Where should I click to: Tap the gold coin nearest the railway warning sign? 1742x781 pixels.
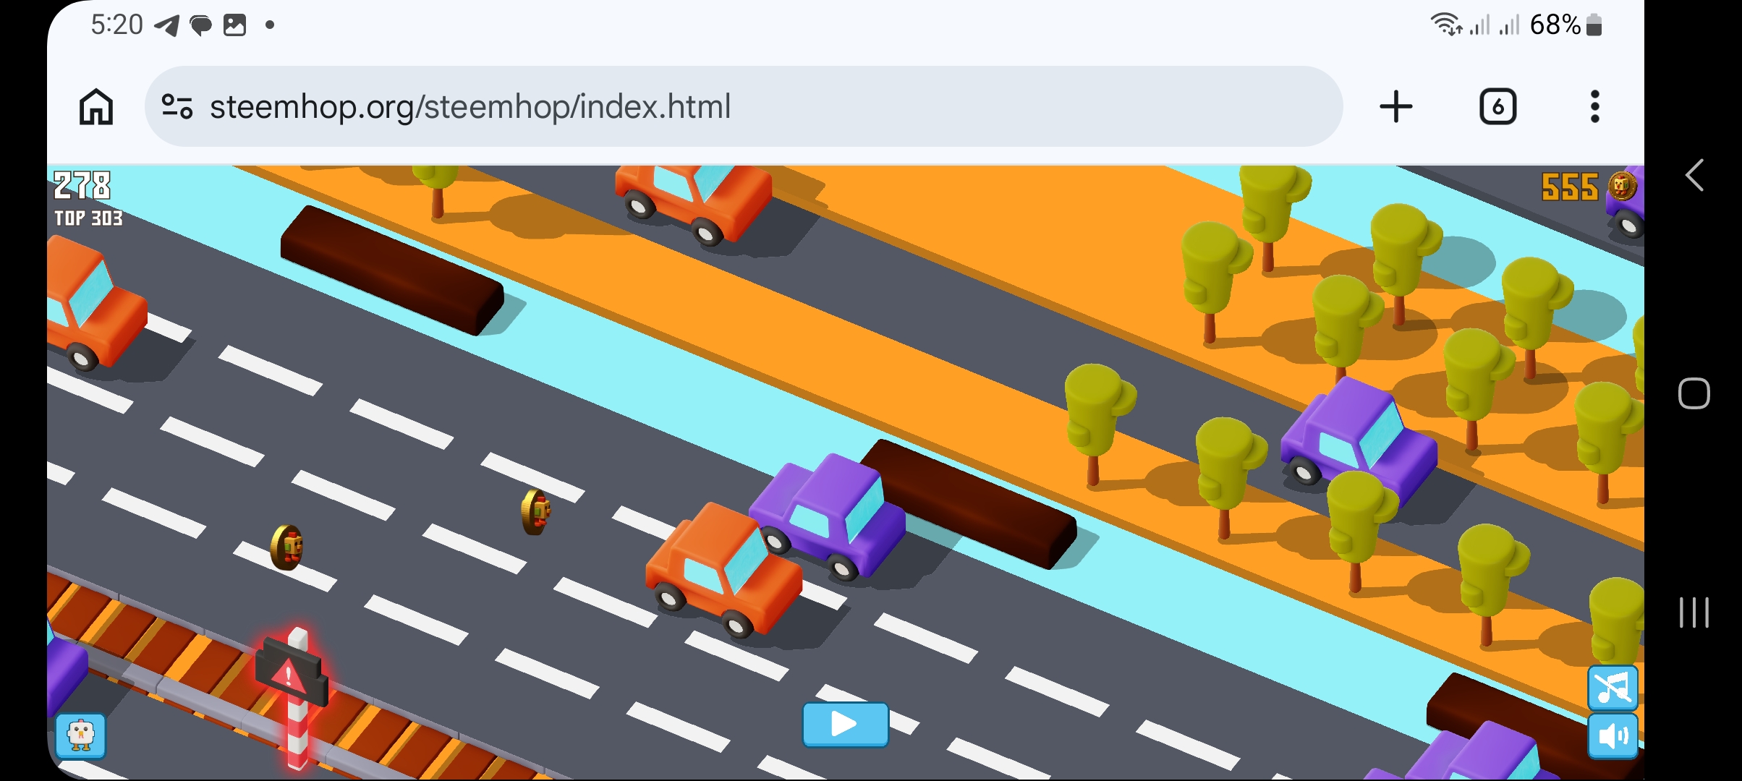coord(286,547)
